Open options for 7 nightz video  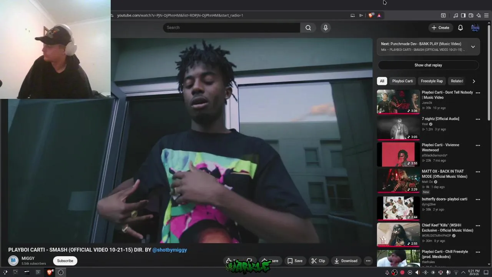tap(478, 119)
